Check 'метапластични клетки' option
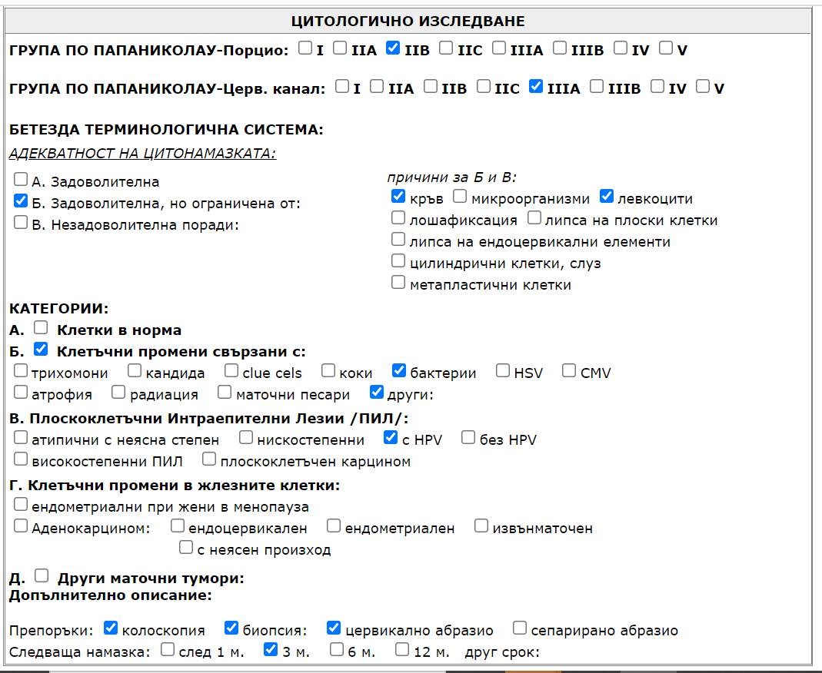 click(398, 283)
